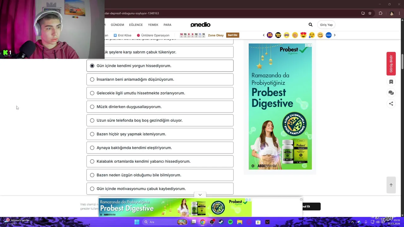The image size is (404, 227).
Task: Open the YEMEK menu
Action: [153, 25]
